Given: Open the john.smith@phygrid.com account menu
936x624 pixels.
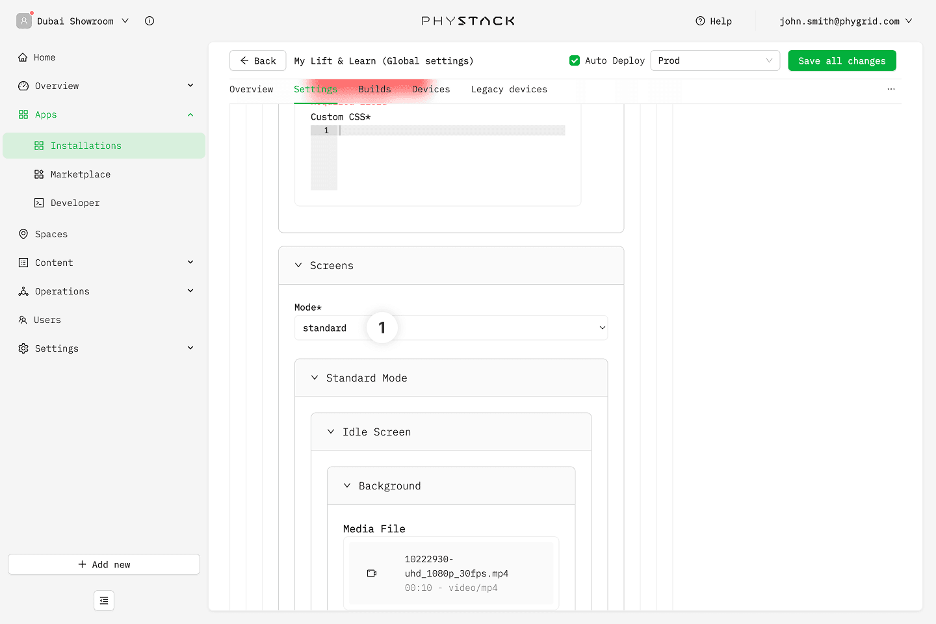Looking at the screenshot, I should tap(846, 21).
